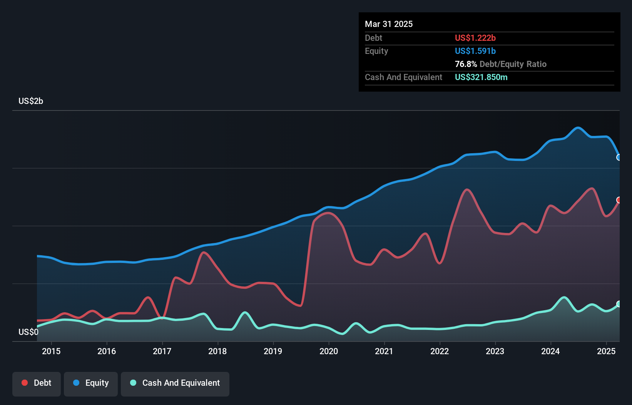Click the red Debt endpoint marker on chart
The height and width of the screenshot is (405, 632).
(619, 200)
